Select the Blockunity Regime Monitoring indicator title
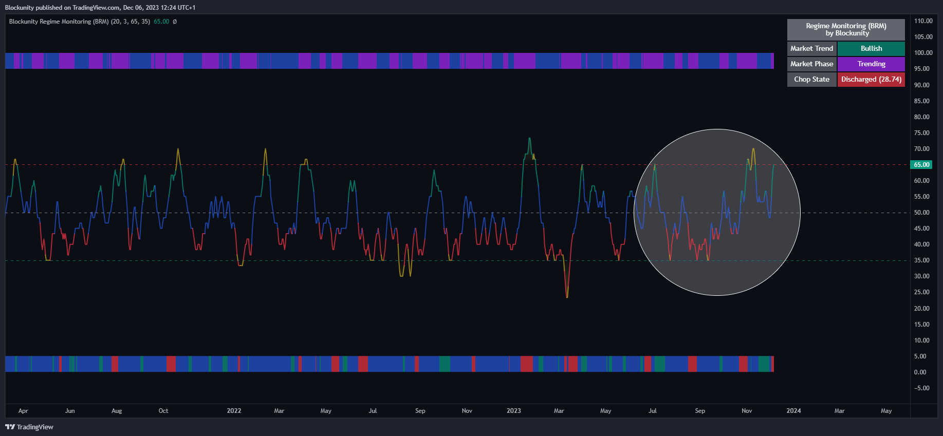943x436 pixels. (80, 22)
